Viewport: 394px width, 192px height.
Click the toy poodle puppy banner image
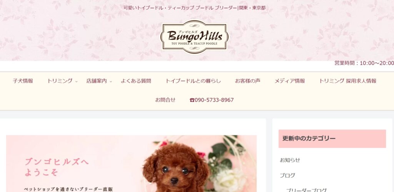(132, 164)
